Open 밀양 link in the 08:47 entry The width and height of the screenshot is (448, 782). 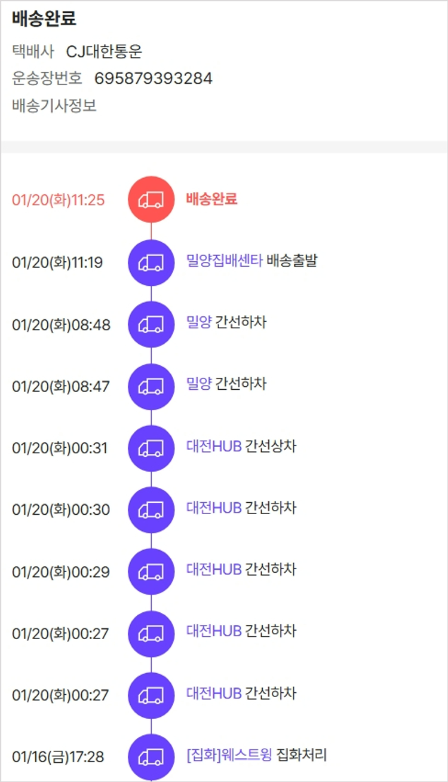199,384
